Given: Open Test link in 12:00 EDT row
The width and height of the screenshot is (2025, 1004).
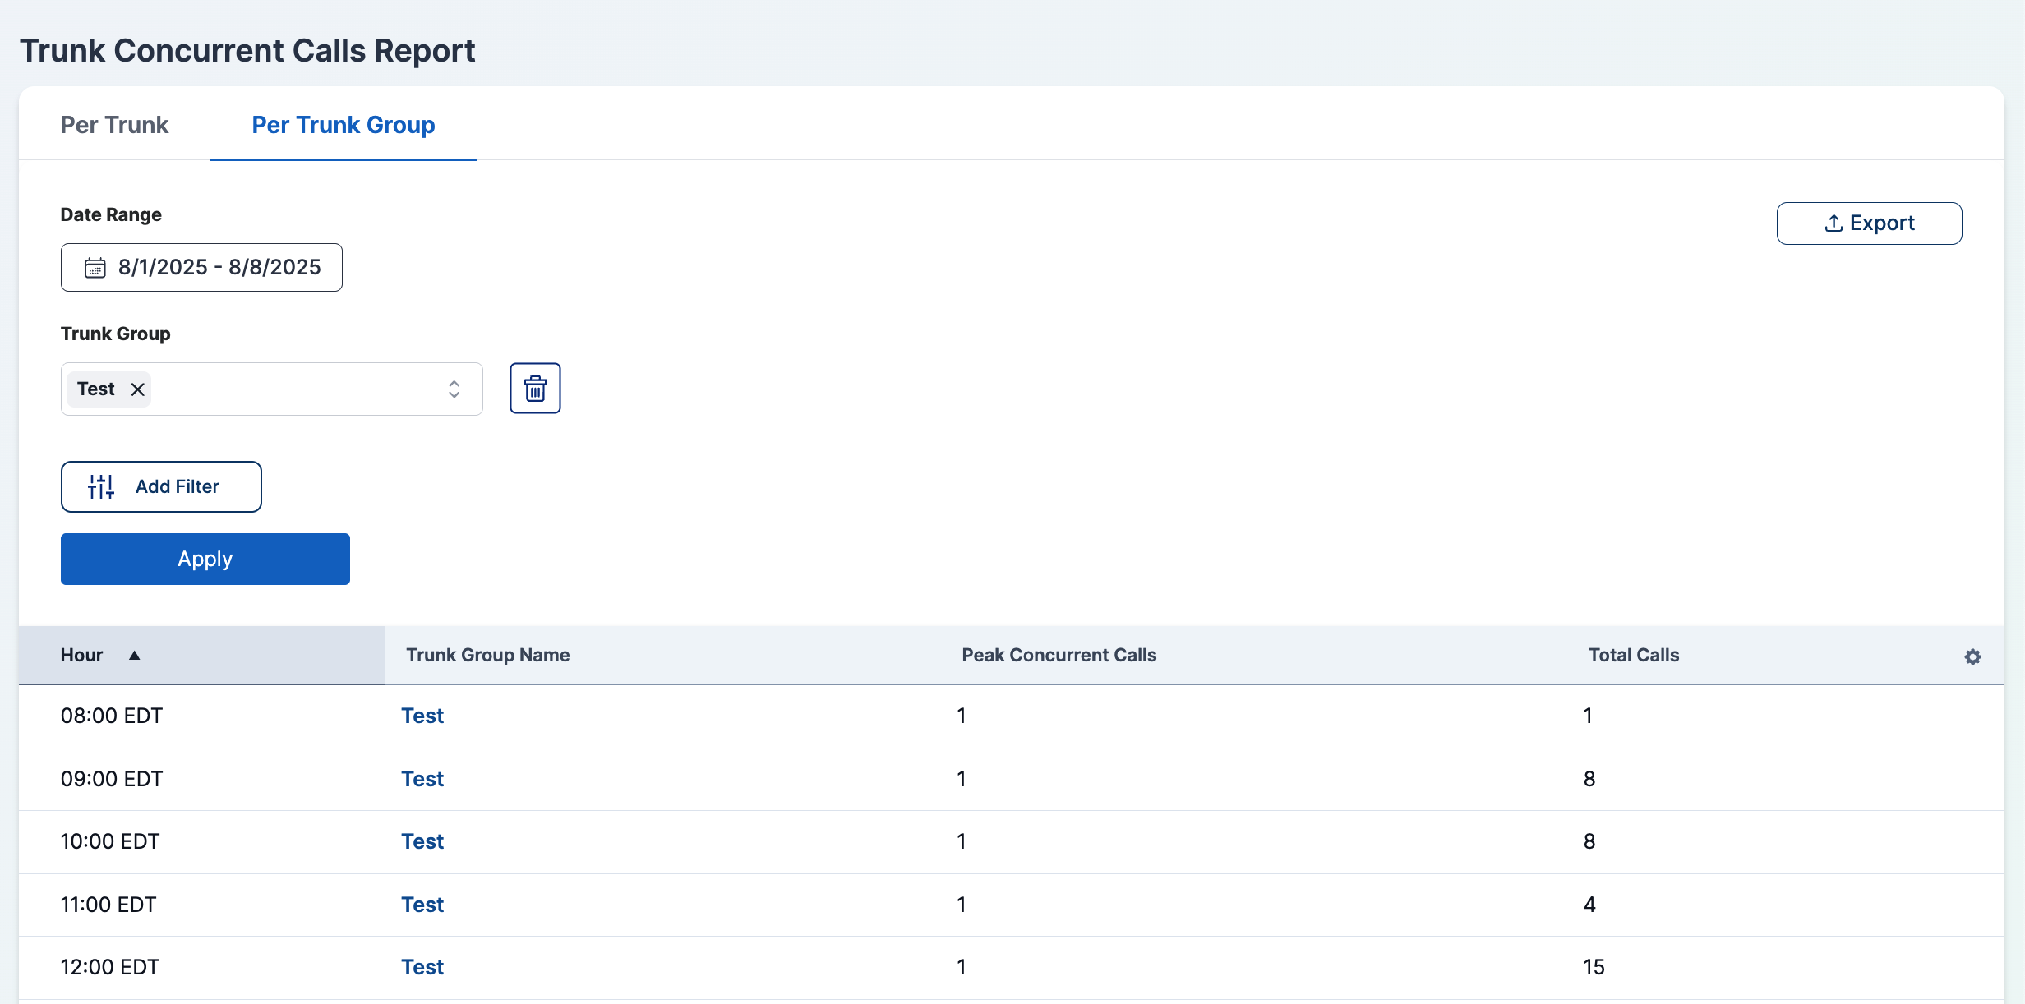Looking at the screenshot, I should pyautogui.click(x=422, y=967).
